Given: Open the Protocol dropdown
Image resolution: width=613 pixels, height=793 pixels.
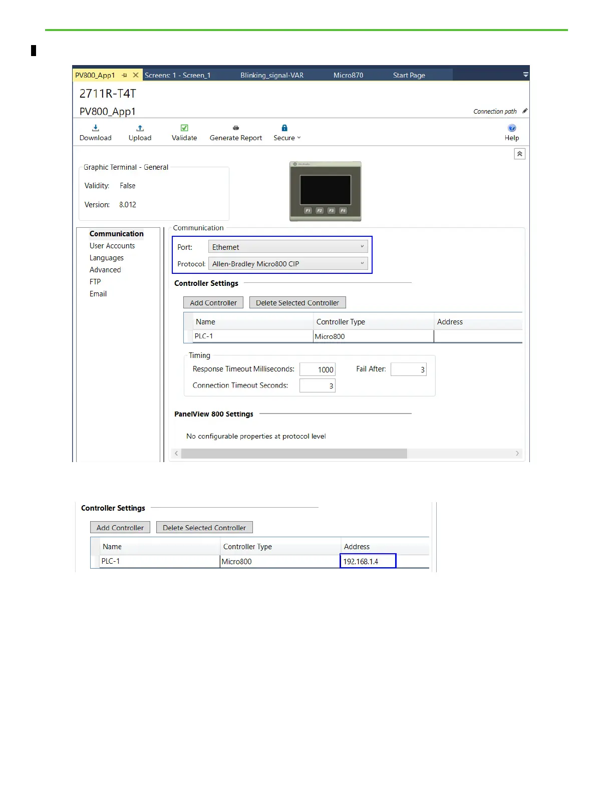Looking at the screenshot, I should pyautogui.click(x=288, y=263).
